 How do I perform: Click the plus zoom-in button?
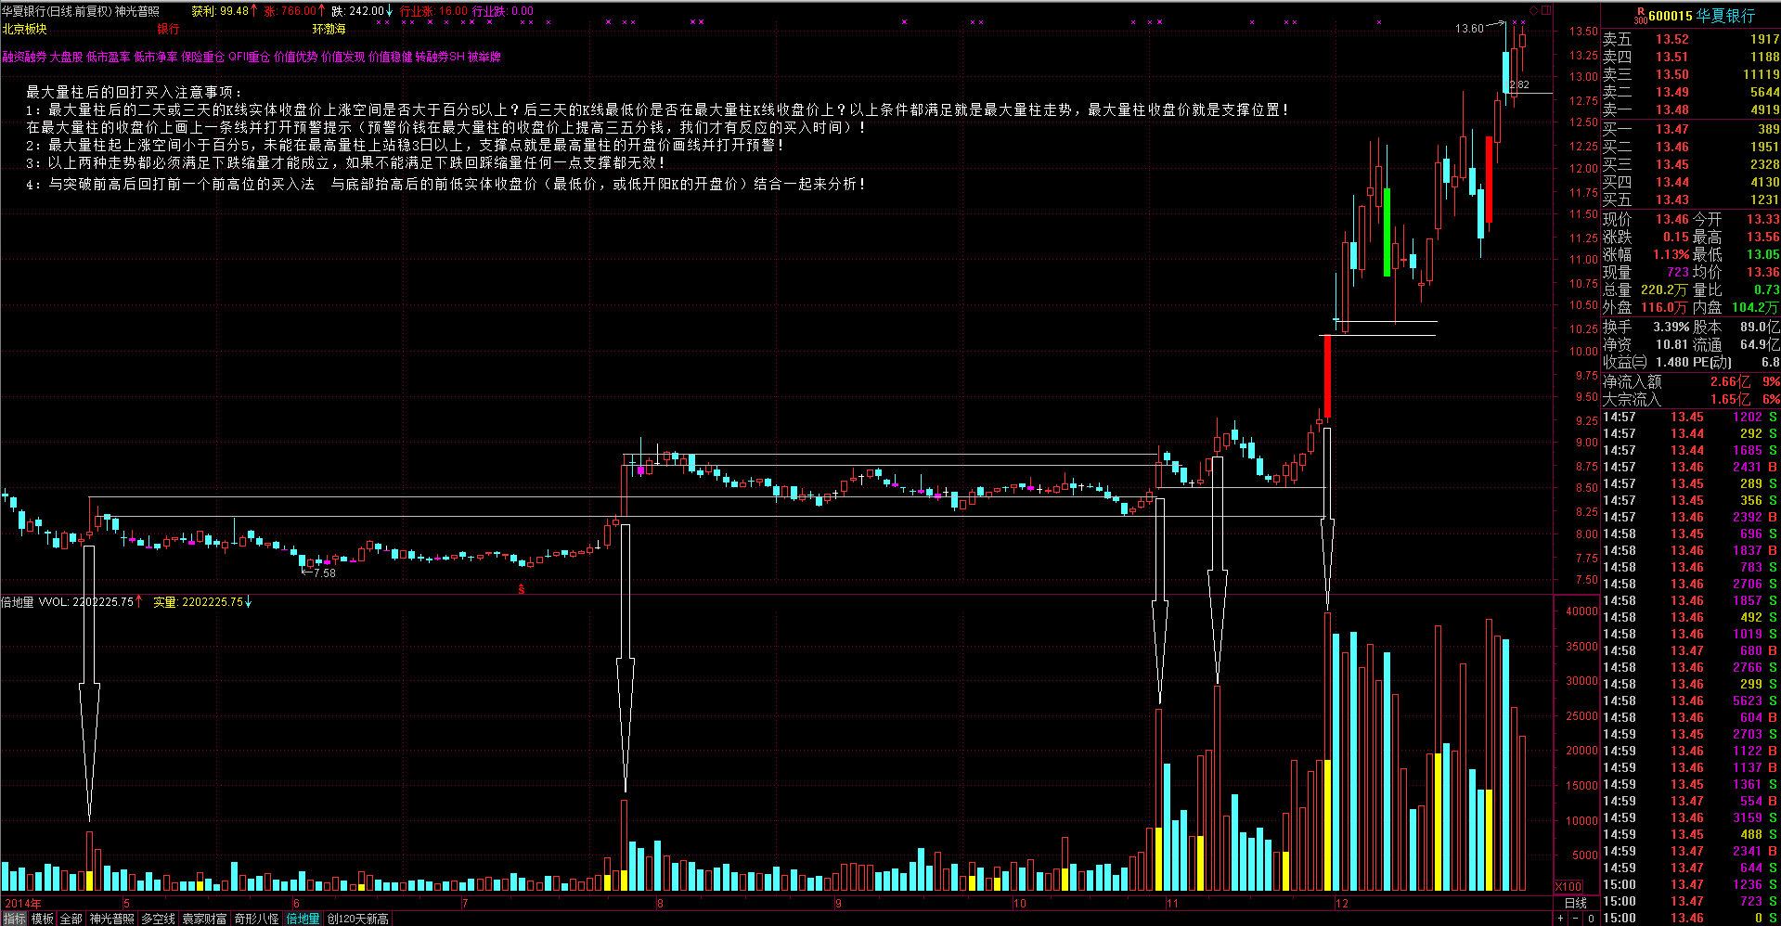coord(1560,918)
